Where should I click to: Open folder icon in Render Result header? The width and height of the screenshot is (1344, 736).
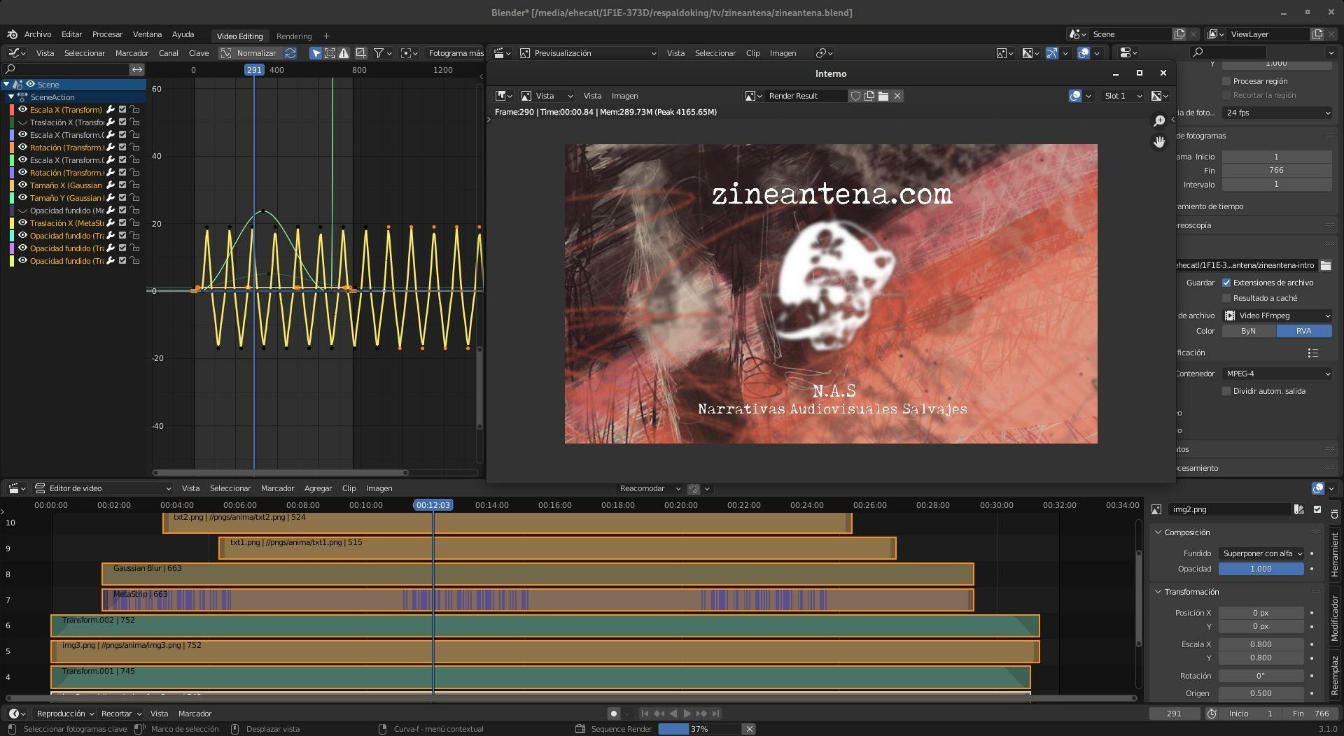[x=883, y=96]
